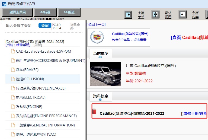Go back with <<后退 button
The width and height of the screenshot is (208, 140).
(x=45, y=12)
